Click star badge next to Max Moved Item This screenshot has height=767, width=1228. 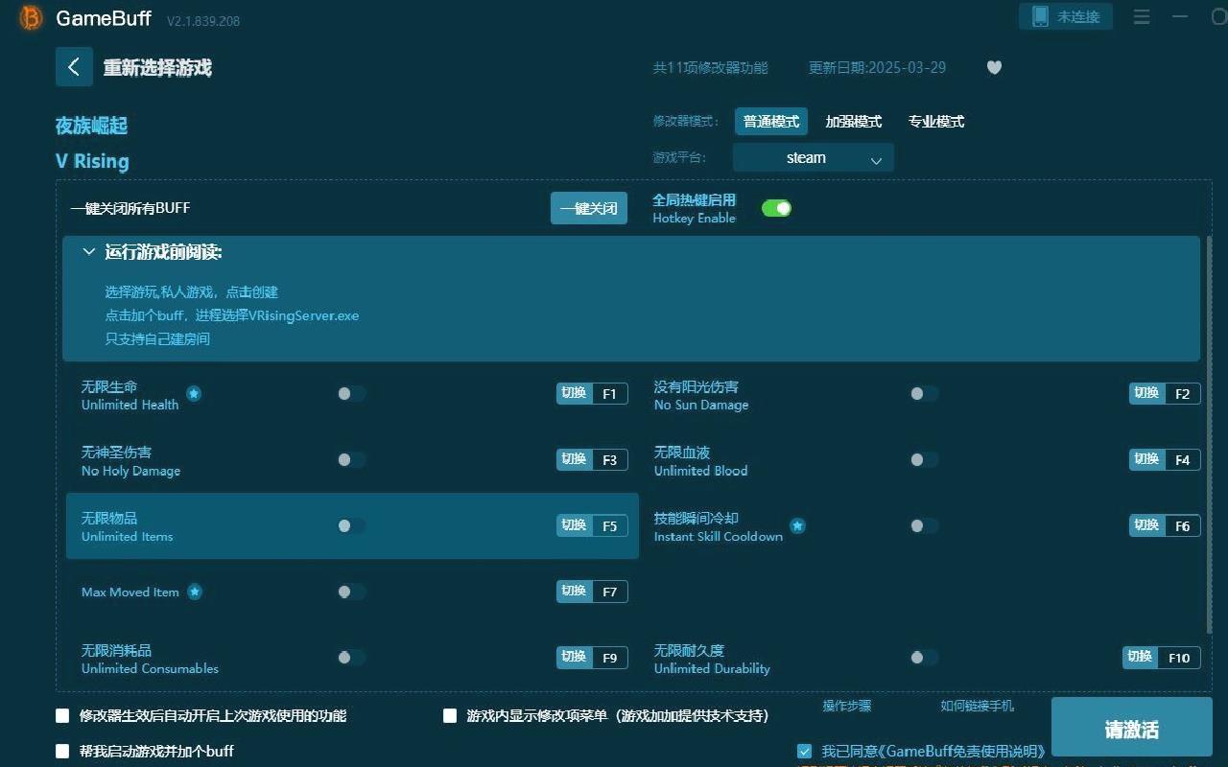point(195,592)
